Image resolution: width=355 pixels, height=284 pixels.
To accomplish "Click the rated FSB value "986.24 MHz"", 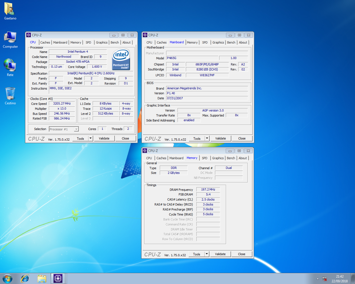I will click(62, 118).
